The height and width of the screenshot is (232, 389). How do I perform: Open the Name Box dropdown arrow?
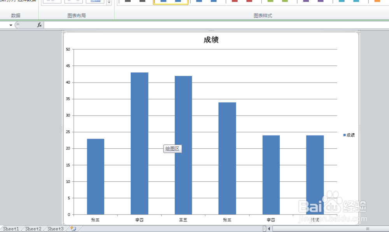click(11, 24)
